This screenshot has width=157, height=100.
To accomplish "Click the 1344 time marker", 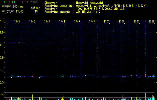I will [62, 21].
